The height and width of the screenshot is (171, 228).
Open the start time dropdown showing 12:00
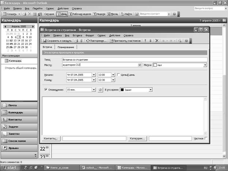pos(113,75)
